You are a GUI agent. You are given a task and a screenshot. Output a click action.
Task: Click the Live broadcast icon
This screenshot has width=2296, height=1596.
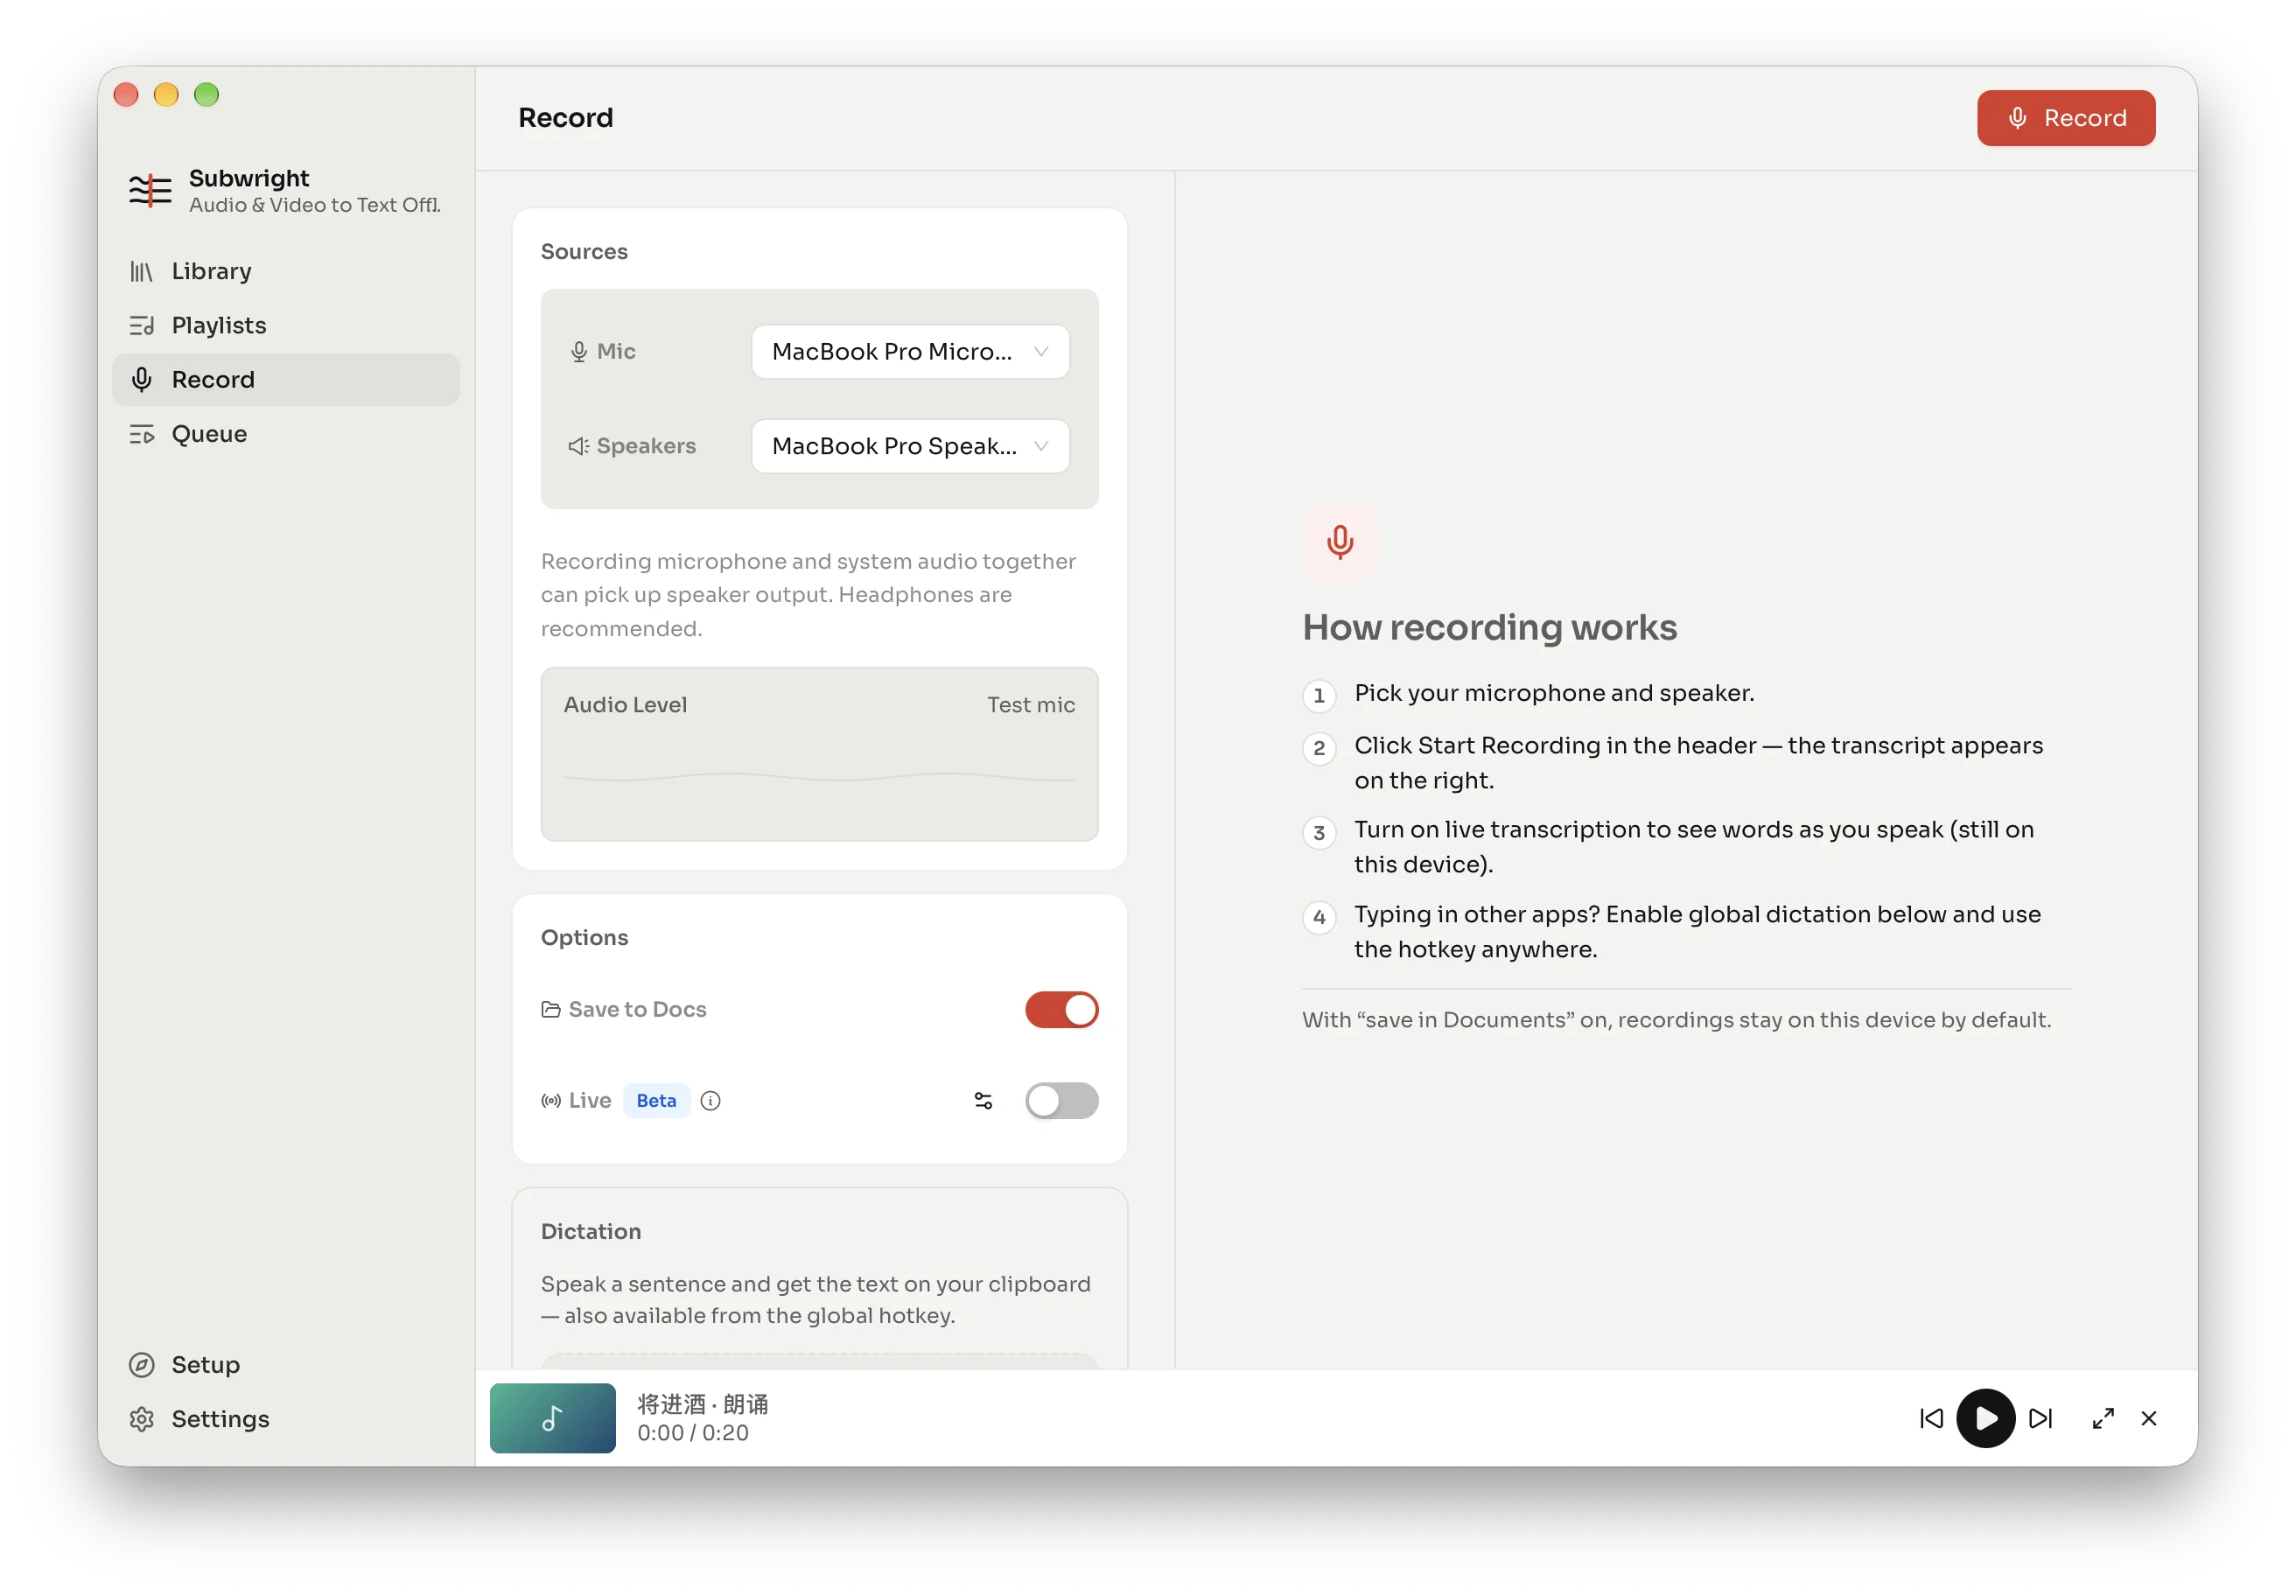coord(551,1100)
